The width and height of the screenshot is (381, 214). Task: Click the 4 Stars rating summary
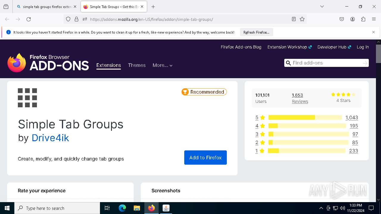343,98
